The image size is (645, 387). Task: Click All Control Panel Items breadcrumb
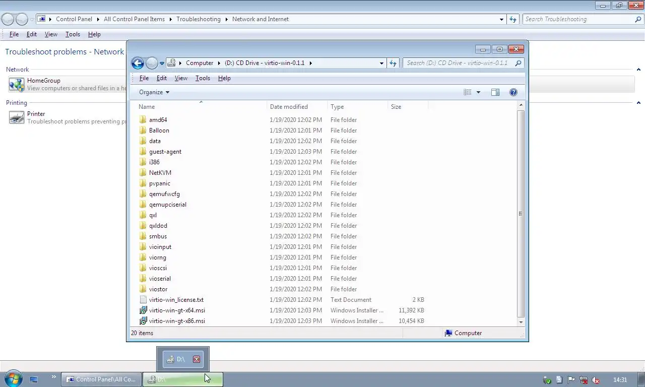134,19
